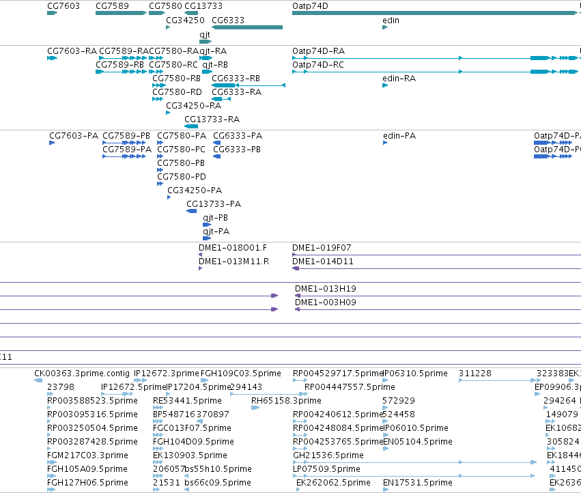Click protein CG7580-PB
Screen dimensions: 581x493
tap(181, 163)
